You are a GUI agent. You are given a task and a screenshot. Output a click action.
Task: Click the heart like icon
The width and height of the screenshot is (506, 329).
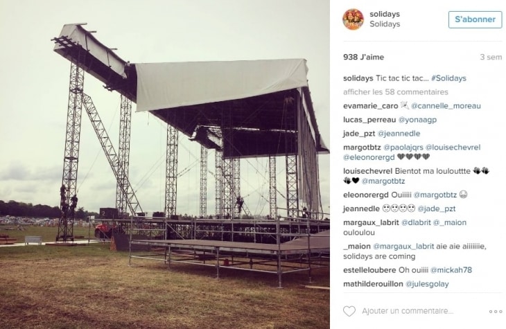(x=349, y=311)
